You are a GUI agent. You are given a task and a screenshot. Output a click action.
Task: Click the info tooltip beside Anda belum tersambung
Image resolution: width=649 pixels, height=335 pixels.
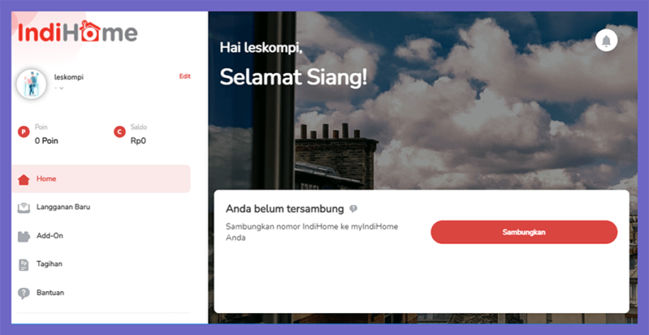pyautogui.click(x=353, y=208)
